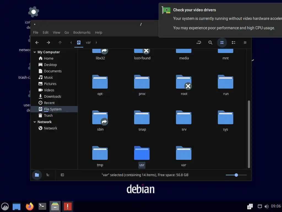Launch Firefox from the taskbar
Screen dimensions: 282x212
click(x=30, y=206)
